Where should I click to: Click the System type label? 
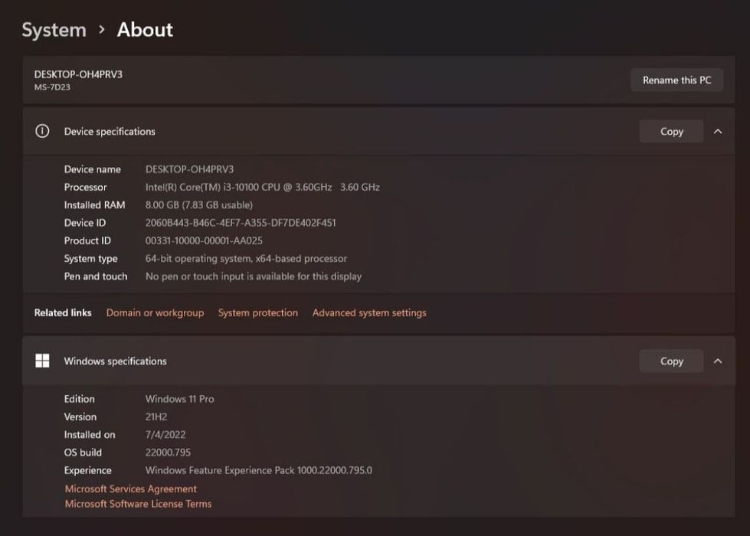[x=91, y=259]
